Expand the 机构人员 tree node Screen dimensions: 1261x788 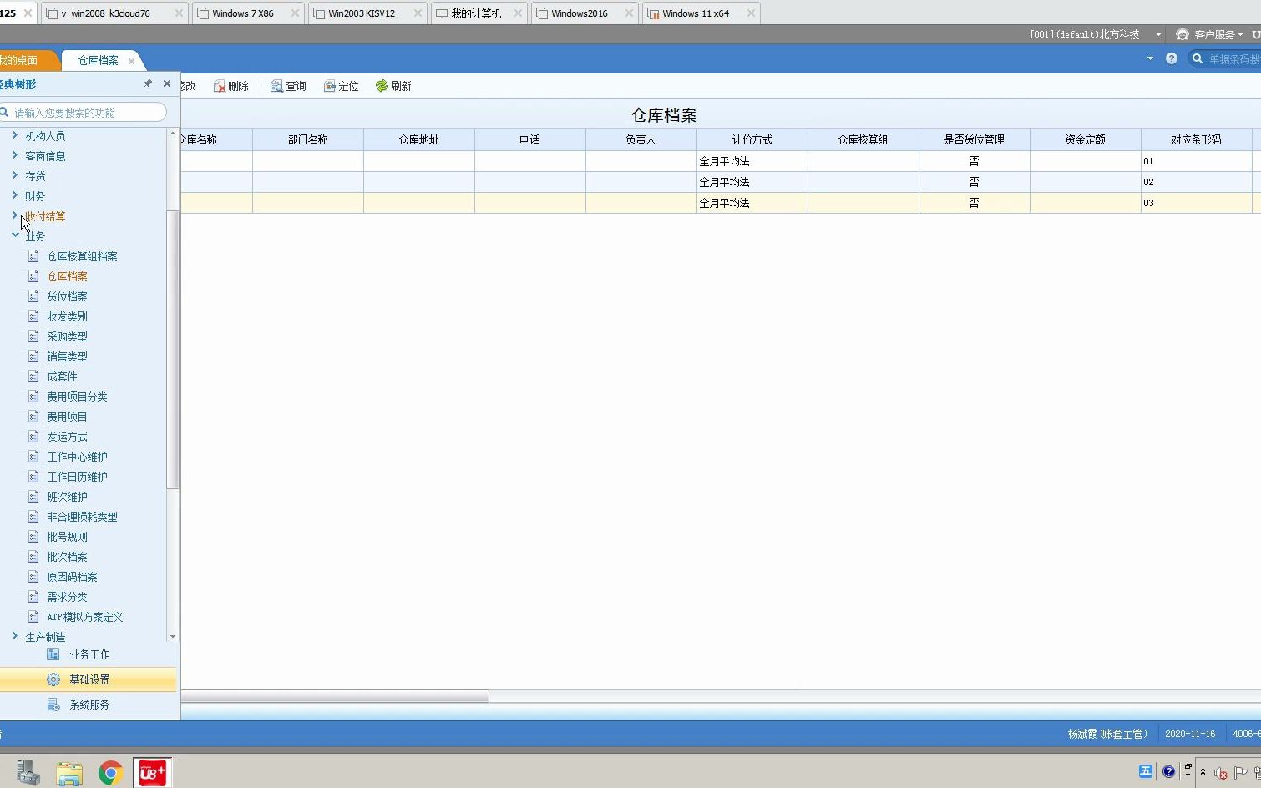point(15,135)
